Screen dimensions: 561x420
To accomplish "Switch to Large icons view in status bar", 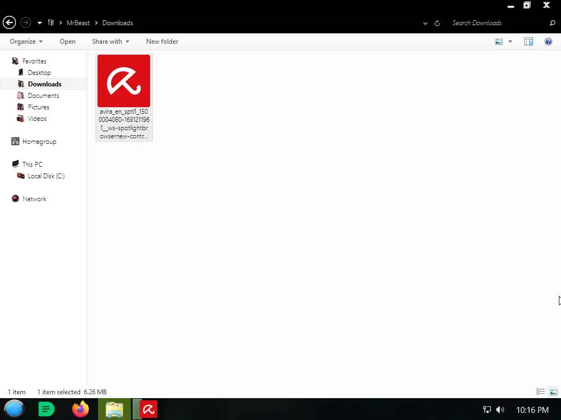I will click(553, 392).
